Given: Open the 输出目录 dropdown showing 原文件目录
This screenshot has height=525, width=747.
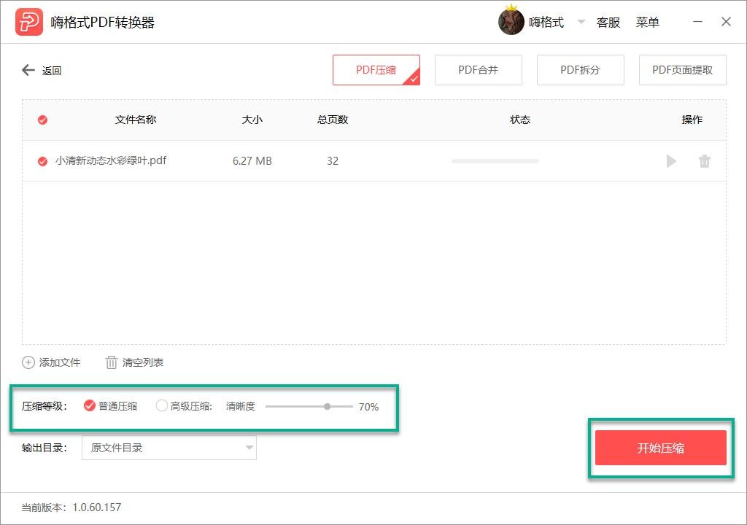Looking at the screenshot, I should coord(169,448).
